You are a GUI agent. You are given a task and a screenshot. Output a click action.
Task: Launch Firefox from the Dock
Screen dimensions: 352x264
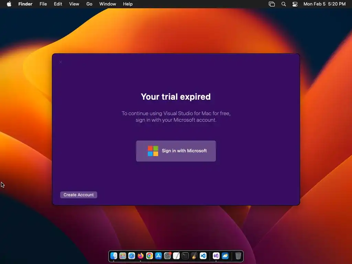(x=141, y=256)
